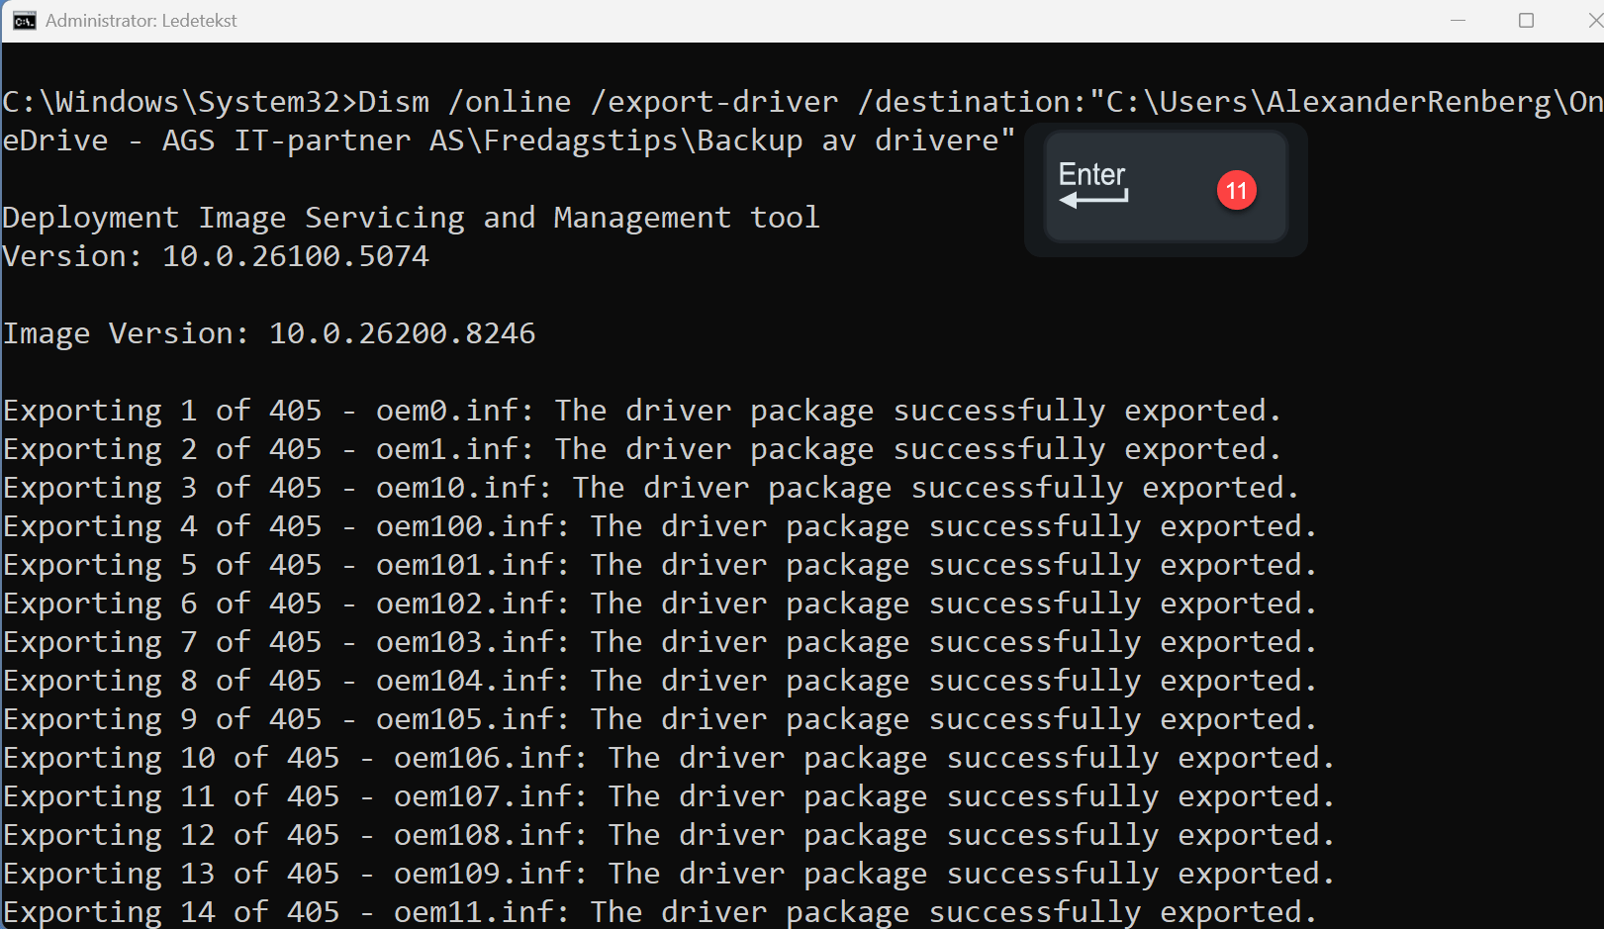Click the line continuing with 'eDrive - AGS IT-partner AS'

[509, 140]
